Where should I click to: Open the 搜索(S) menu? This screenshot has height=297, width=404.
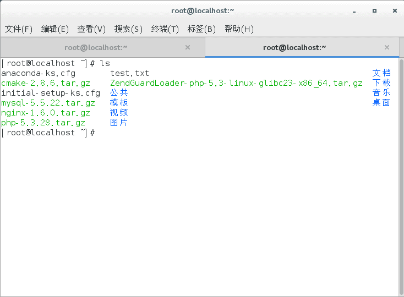click(x=128, y=29)
